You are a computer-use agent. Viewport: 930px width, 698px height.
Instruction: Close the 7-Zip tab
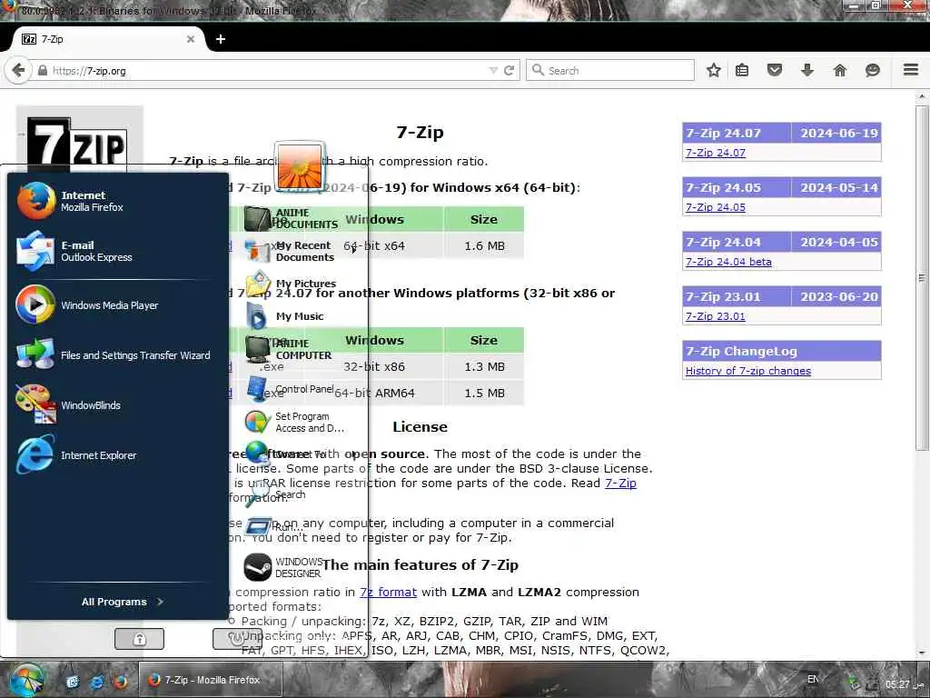(191, 39)
